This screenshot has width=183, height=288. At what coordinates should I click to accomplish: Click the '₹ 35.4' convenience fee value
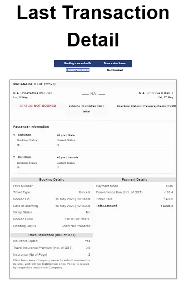pos(168,192)
